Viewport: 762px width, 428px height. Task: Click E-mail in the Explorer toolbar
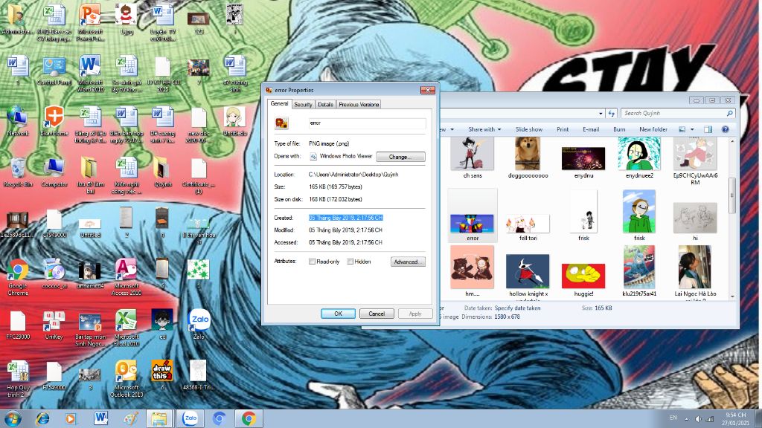[590, 129]
